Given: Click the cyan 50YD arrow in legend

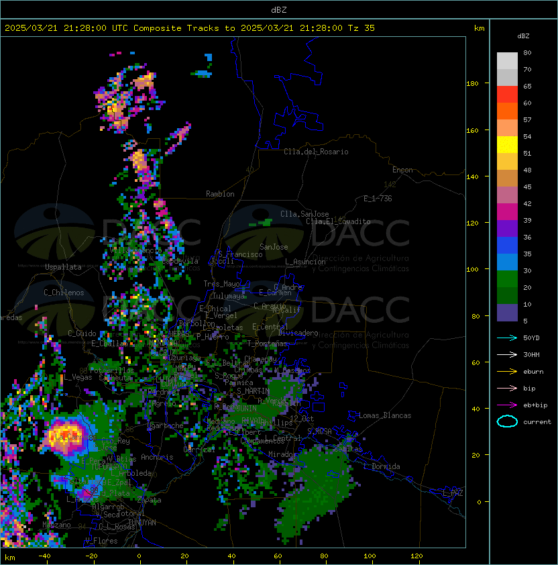Looking at the screenshot, I should 507,338.
